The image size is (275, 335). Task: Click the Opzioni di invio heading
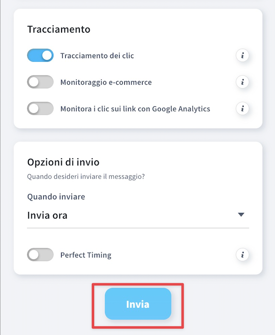(63, 162)
